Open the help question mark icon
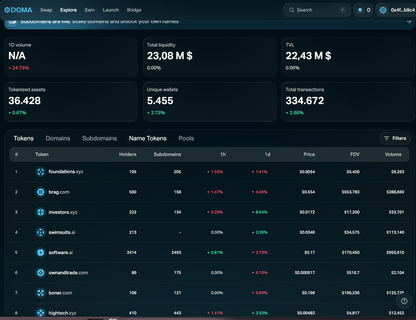 pyautogui.click(x=404, y=301)
